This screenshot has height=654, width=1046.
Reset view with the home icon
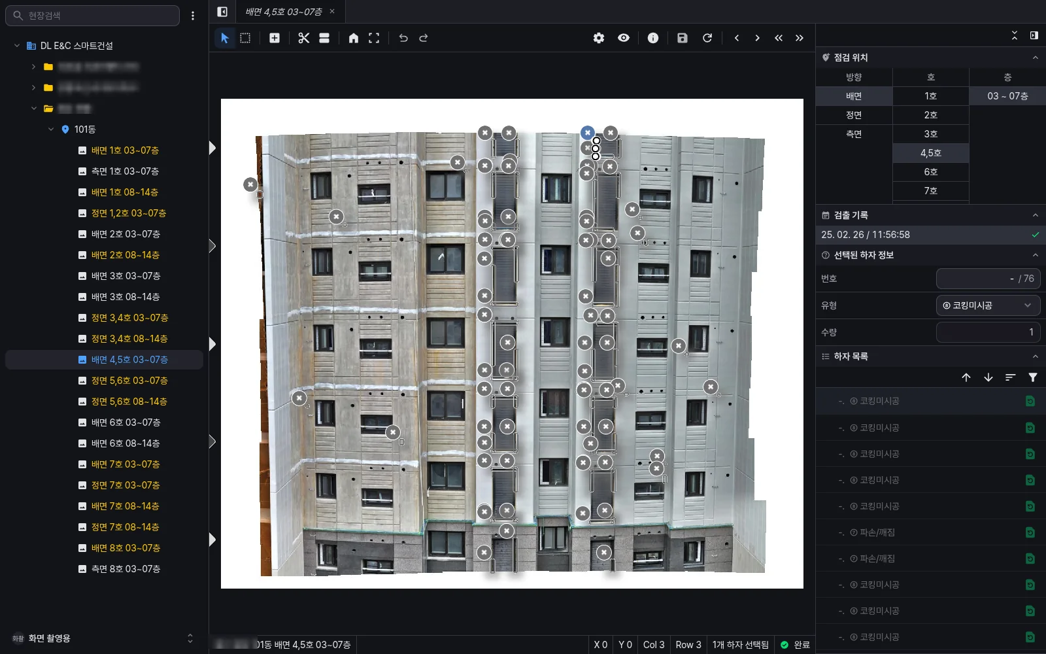pyautogui.click(x=354, y=38)
